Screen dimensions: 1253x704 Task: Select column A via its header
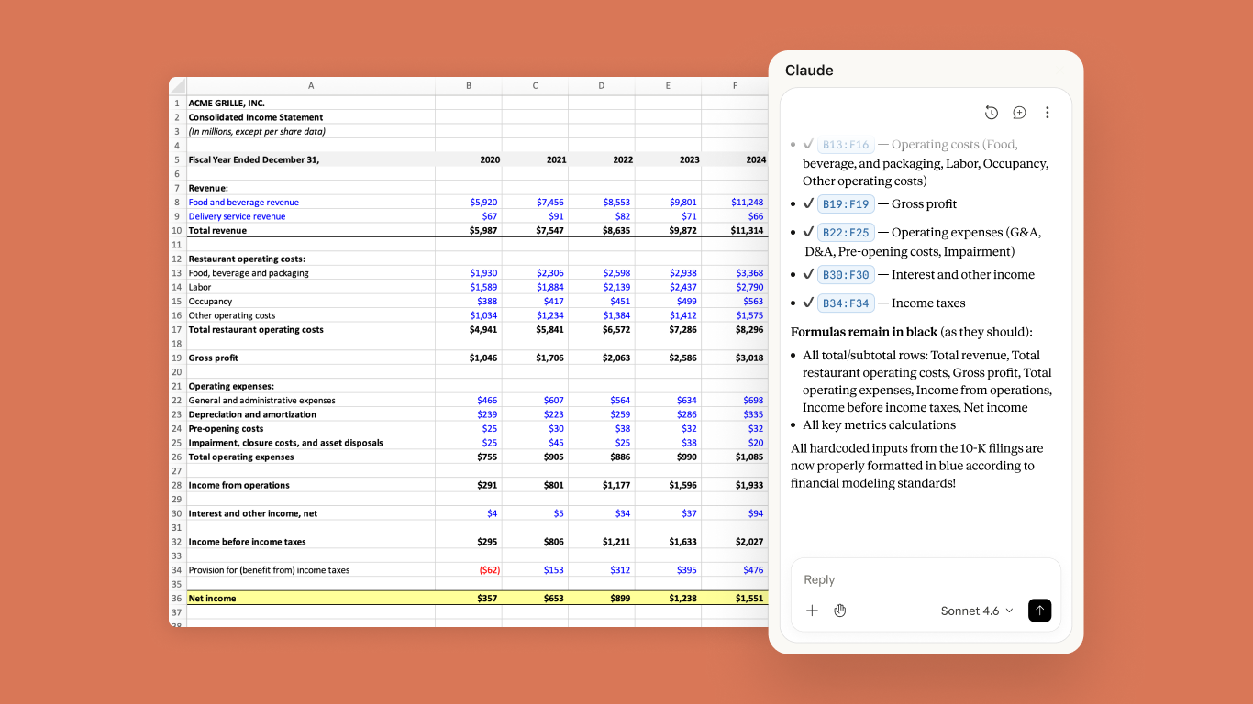pyautogui.click(x=311, y=86)
